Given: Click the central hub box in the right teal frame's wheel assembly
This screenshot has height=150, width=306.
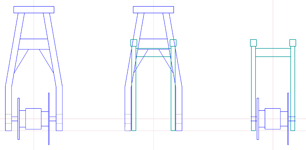Looking at the screenshot, I should 273,119.
